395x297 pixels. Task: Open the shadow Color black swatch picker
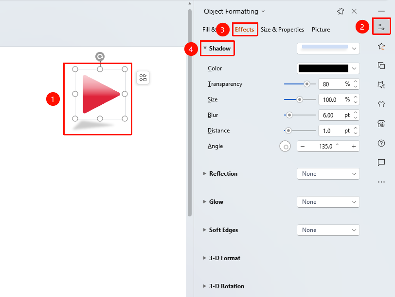click(x=328, y=68)
